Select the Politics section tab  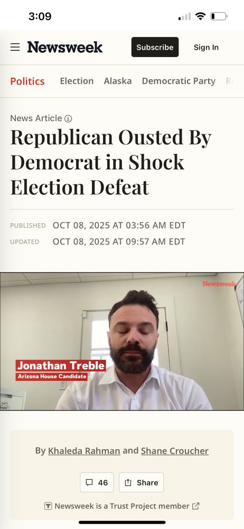pyautogui.click(x=27, y=81)
